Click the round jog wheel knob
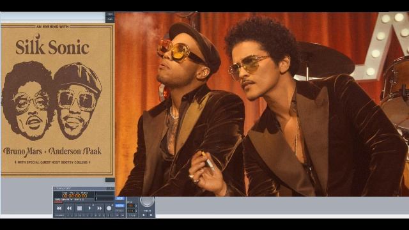This screenshot has width=409, height=230. [147, 201]
